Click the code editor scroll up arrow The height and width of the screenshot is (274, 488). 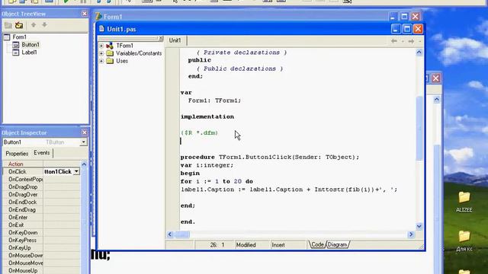(419, 53)
